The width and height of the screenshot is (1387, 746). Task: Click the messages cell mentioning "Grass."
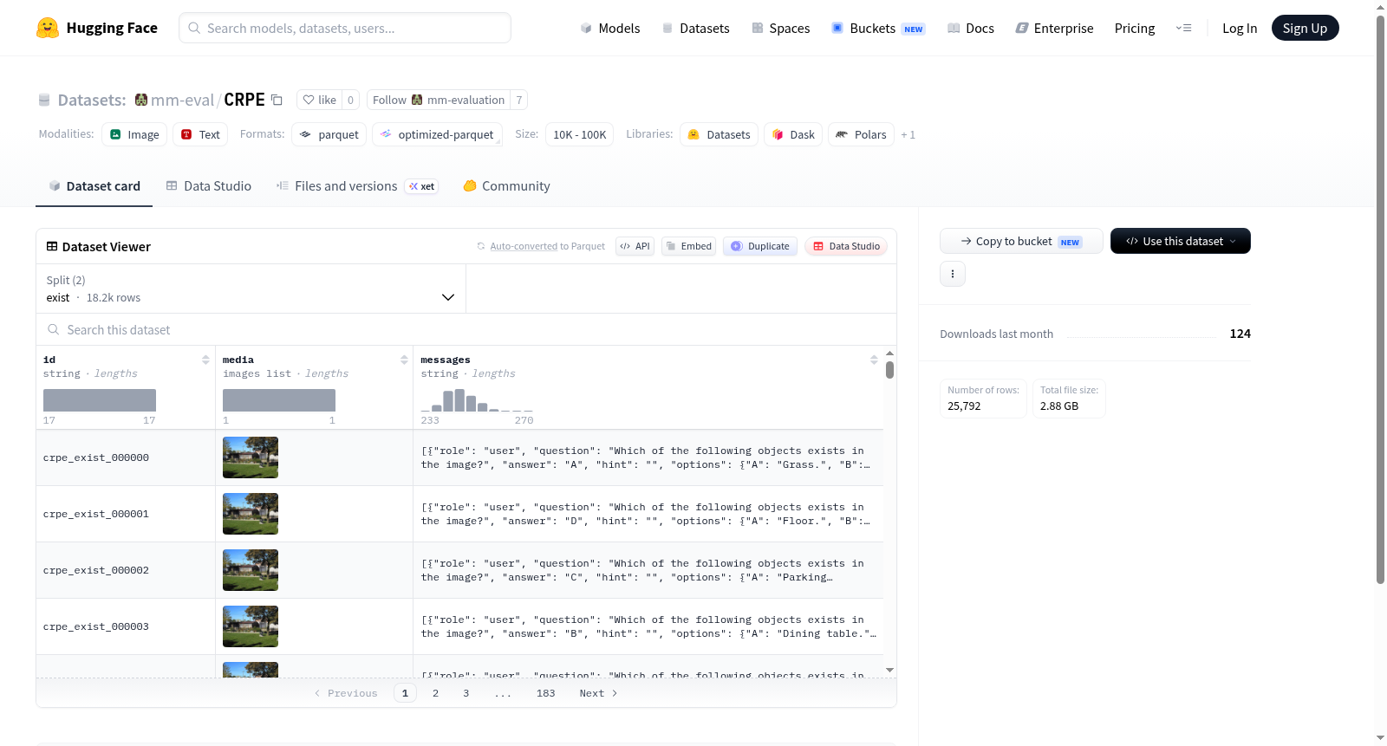(x=648, y=457)
